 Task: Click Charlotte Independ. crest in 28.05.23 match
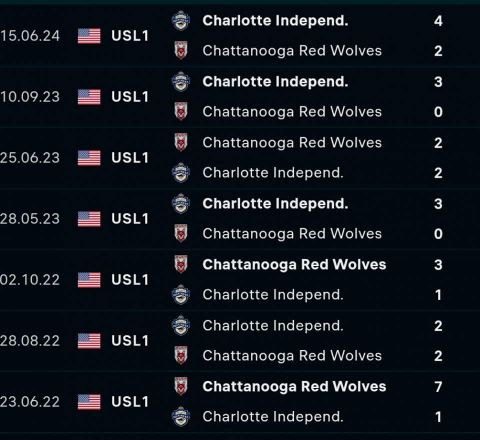click(x=180, y=203)
